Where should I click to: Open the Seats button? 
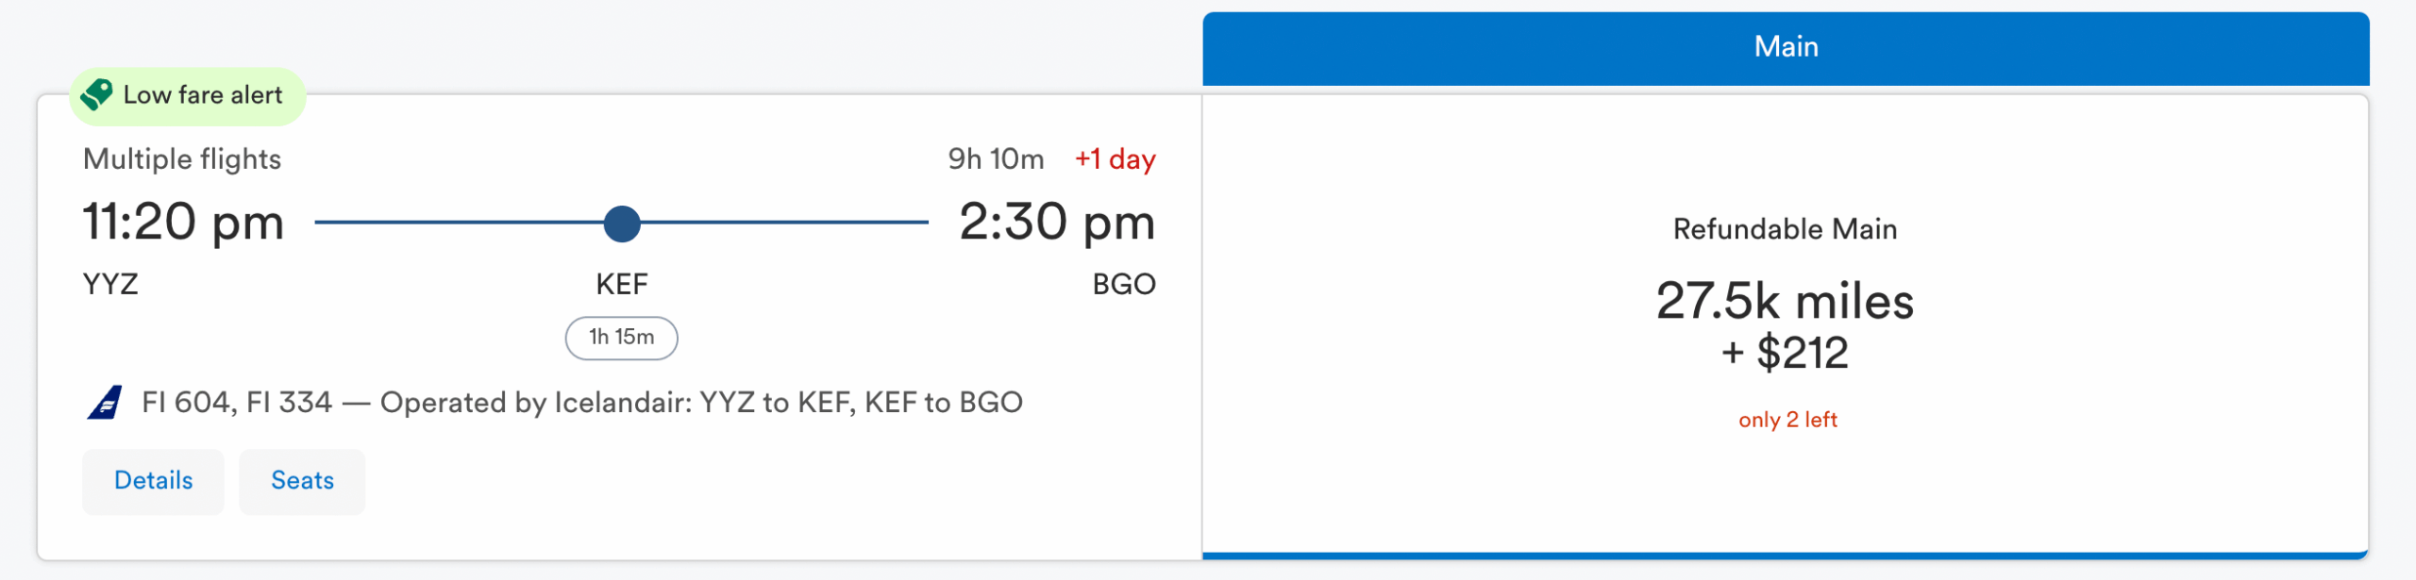pyautogui.click(x=302, y=481)
